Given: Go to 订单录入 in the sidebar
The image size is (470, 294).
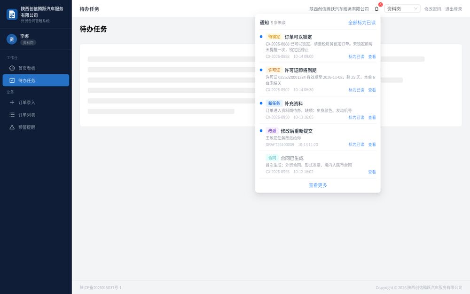Looking at the screenshot, I should (36, 102).
